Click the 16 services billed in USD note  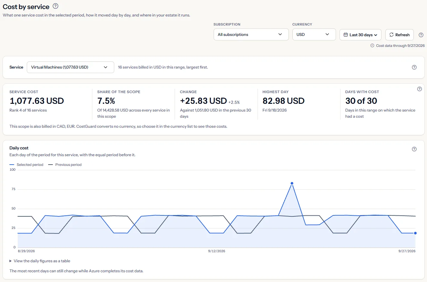[x=163, y=67]
